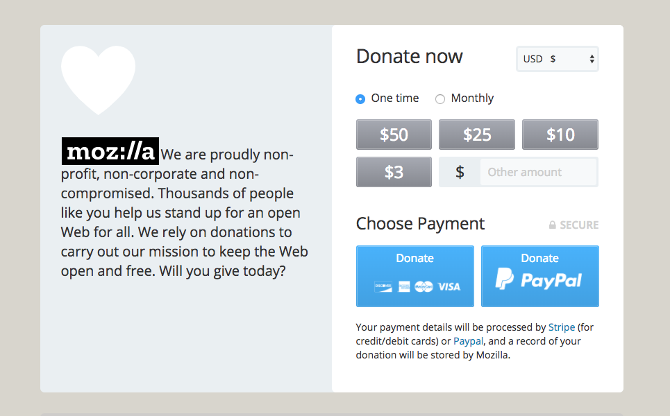Viewport: 670px width, 416px height.
Task: Click the Donate label on card button
Action: pos(414,258)
